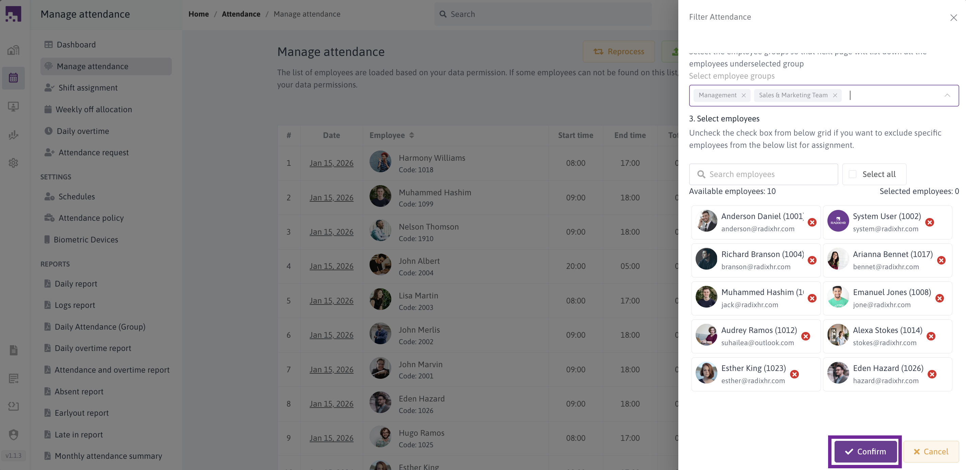Collapse the employee groups dropdown chevron
Screen dimensions: 966x470
tap(947, 96)
